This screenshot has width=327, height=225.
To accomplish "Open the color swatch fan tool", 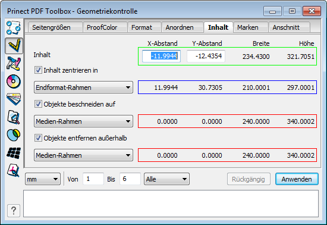I will [14, 99].
